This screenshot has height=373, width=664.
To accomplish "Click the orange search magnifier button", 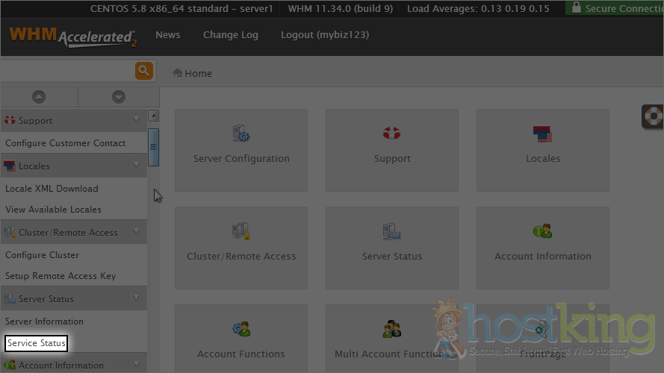I will point(144,72).
